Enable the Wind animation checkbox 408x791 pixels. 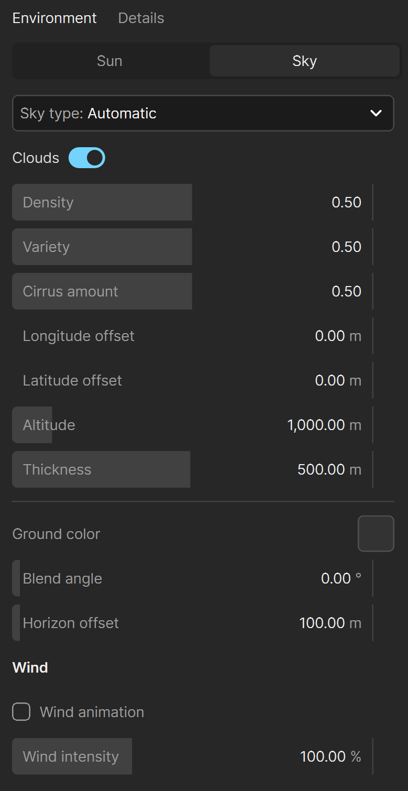(x=21, y=712)
